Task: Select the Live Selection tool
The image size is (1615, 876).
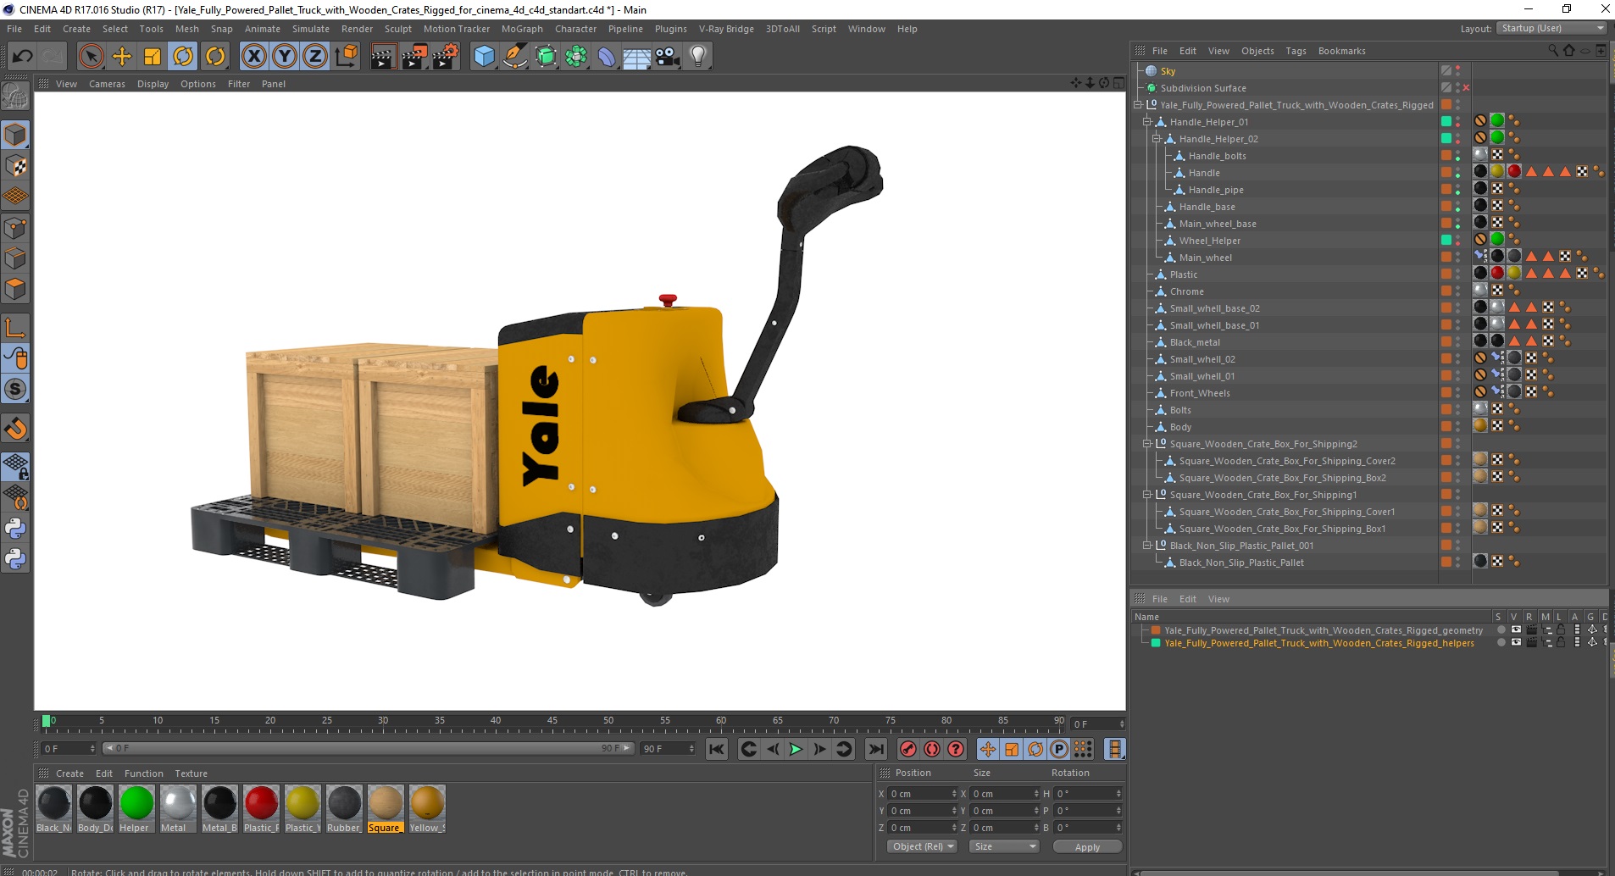Action: 91,56
